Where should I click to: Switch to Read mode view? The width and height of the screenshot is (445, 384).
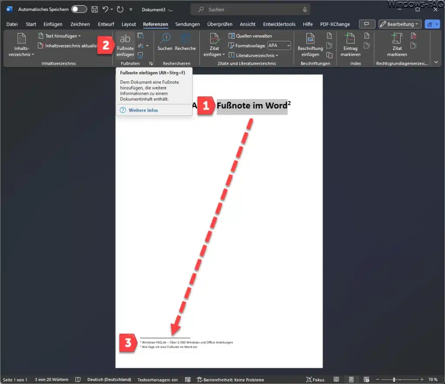click(x=336, y=380)
